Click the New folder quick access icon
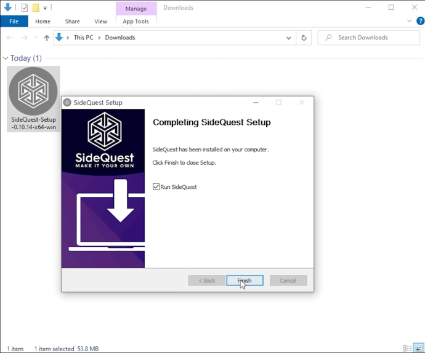 tap(36, 7)
